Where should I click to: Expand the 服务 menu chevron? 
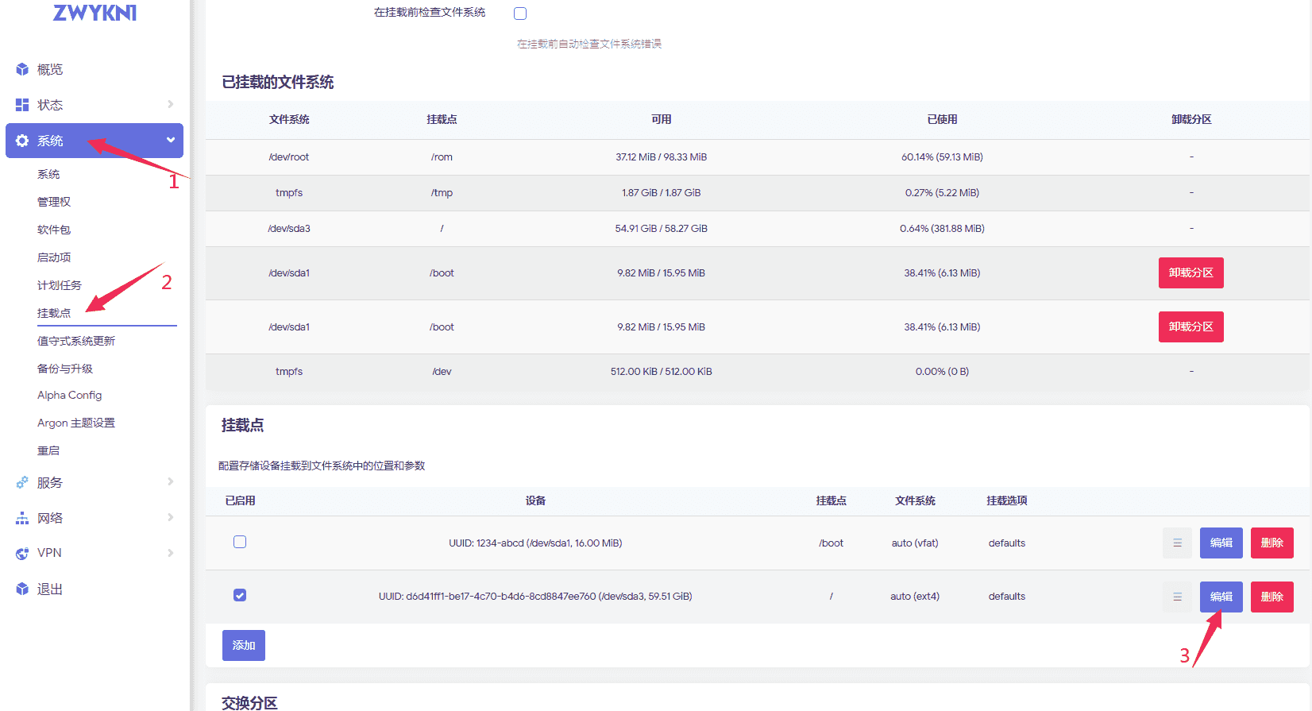(x=170, y=481)
